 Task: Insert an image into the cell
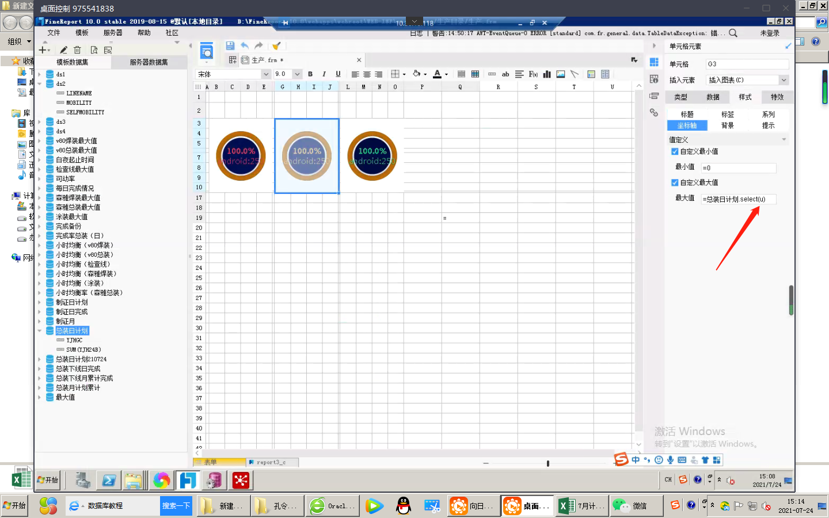click(x=561, y=74)
